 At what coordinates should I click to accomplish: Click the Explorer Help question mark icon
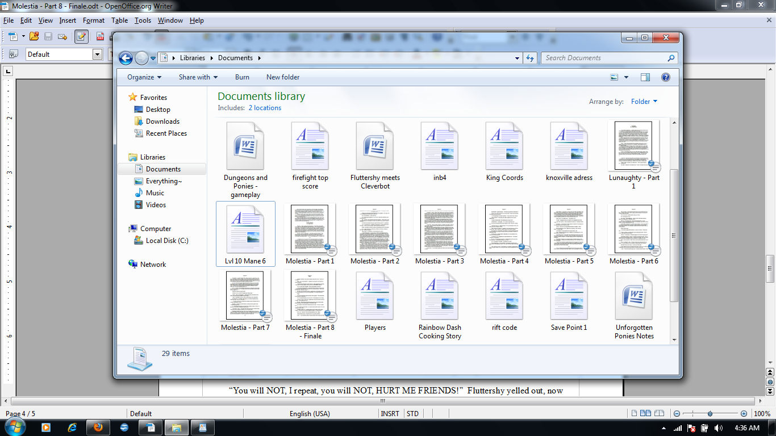pyautogui.click(x=666, y=77)
